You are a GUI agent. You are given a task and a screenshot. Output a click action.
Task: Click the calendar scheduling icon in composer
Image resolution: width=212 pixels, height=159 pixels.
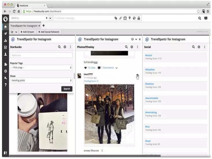click(125, 18)
